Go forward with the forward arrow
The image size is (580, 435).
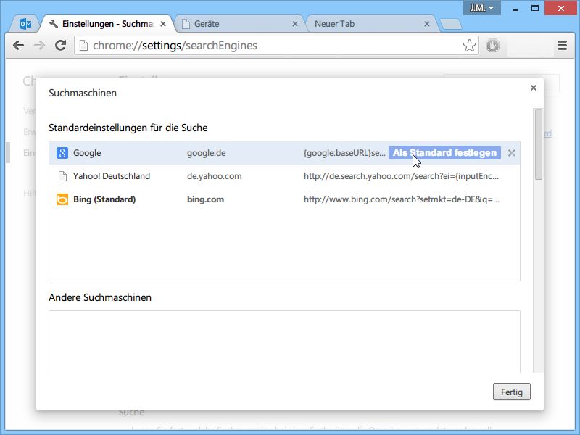pos(39,46)
